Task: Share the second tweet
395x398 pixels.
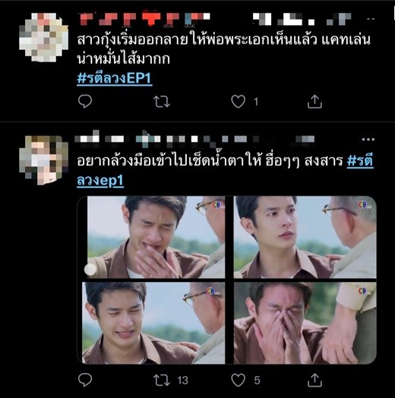Action: [x=314, y=380]
